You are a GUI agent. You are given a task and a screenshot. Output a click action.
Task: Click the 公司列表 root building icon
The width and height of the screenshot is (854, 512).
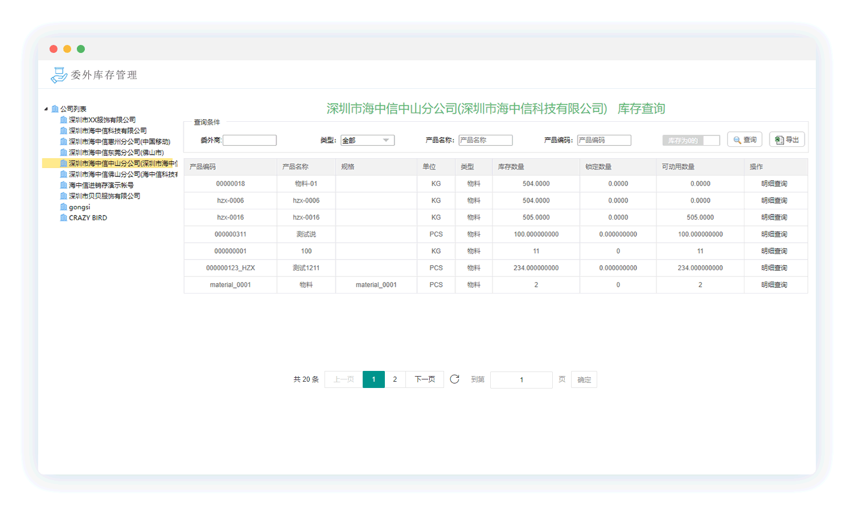(55, 109)
